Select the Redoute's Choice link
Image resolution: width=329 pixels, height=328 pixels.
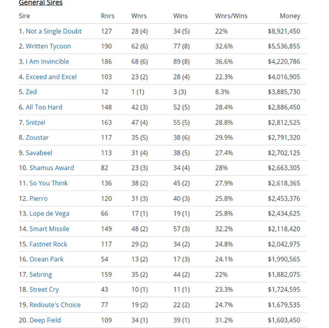click(x=55, y=305)
